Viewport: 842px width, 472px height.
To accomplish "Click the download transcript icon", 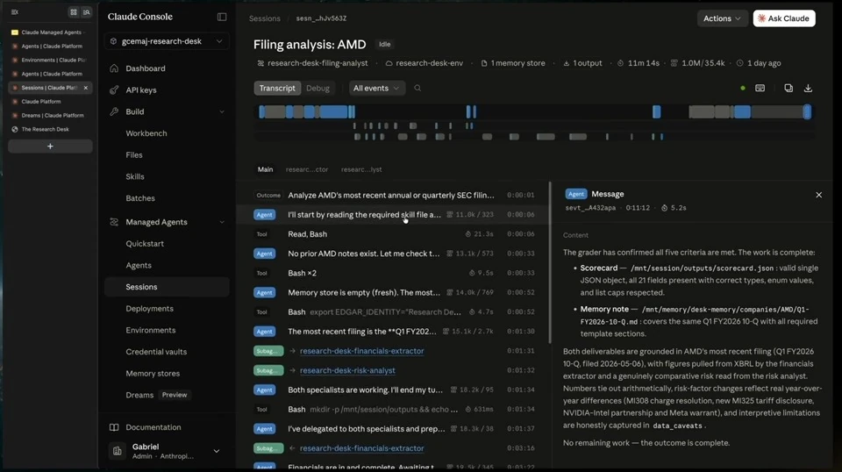I will (808, 88).
